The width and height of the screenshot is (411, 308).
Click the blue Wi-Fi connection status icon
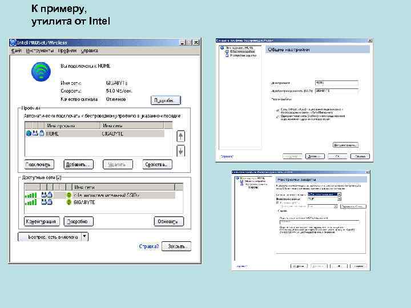[x=41, y=72]
